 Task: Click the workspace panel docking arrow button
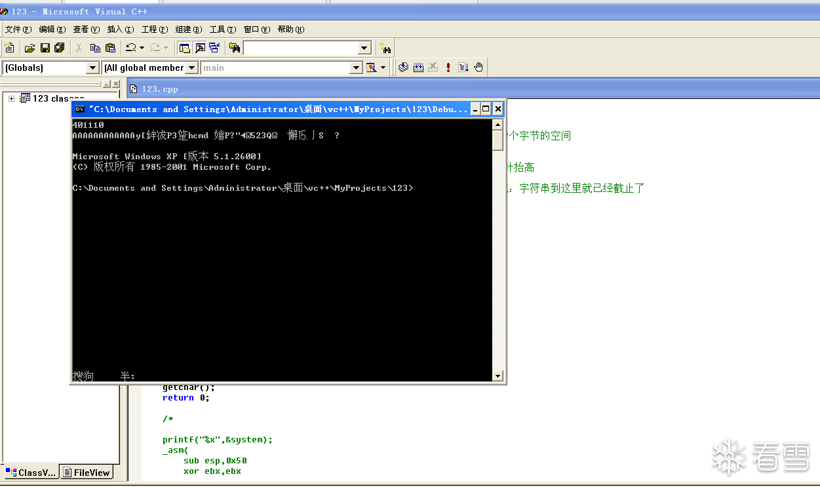107,84
